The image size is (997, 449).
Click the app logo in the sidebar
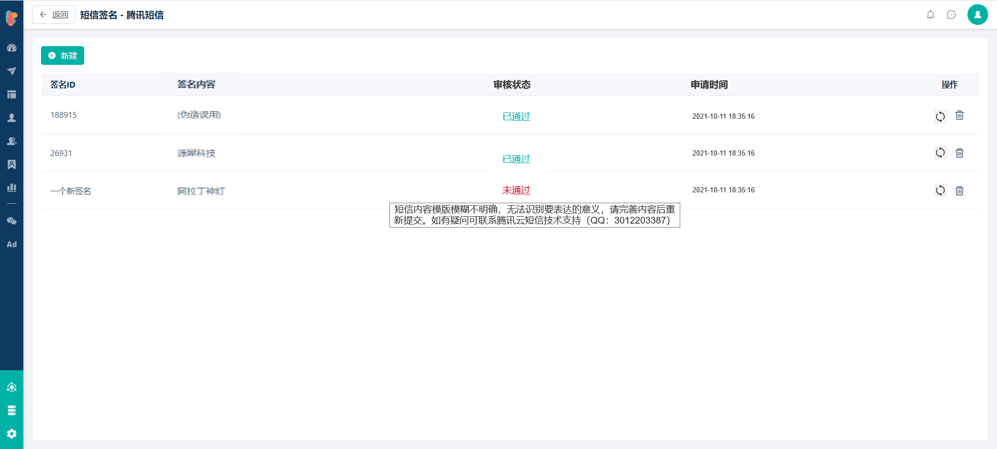(x=11, y=18)
